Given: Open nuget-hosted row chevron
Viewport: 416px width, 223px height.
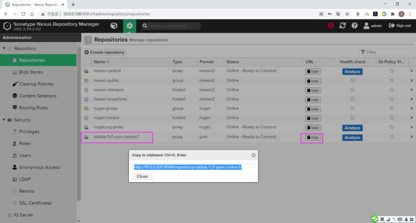Looking at the screenshot, I should point(412,118).
